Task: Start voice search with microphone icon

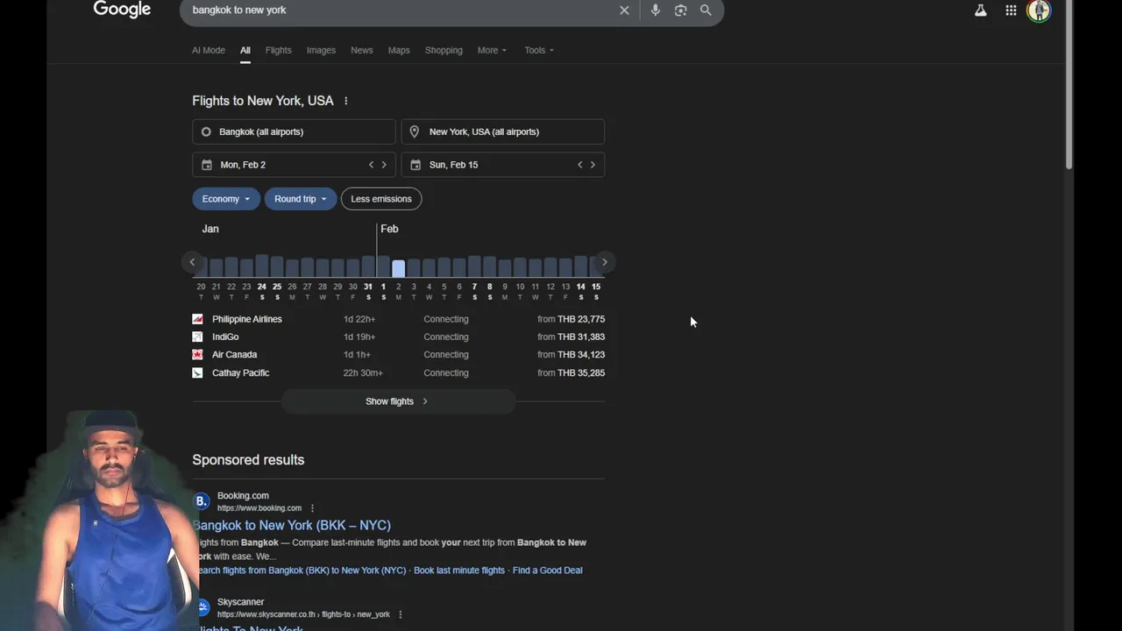Action: pyautogui.click(x=655, y=11)
